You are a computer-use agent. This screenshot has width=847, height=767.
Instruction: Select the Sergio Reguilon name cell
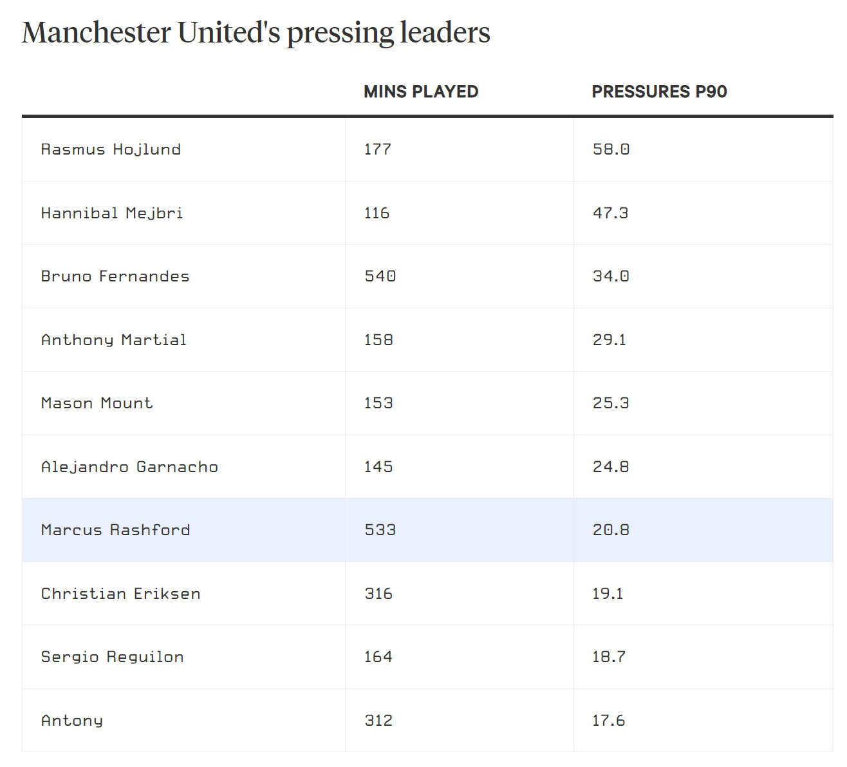(113, 657)
